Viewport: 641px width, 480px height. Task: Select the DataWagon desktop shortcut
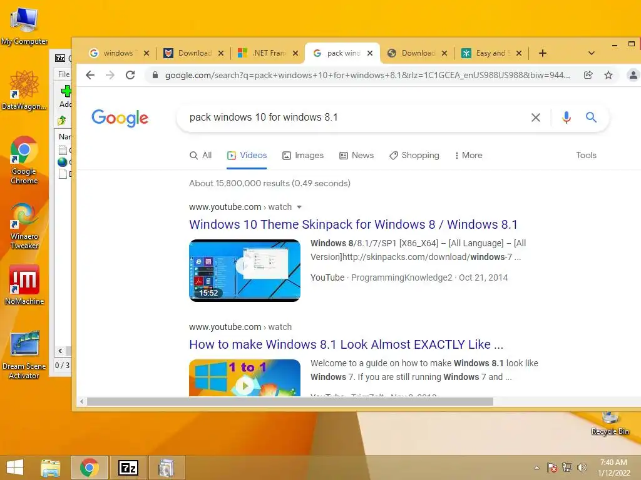24,90
